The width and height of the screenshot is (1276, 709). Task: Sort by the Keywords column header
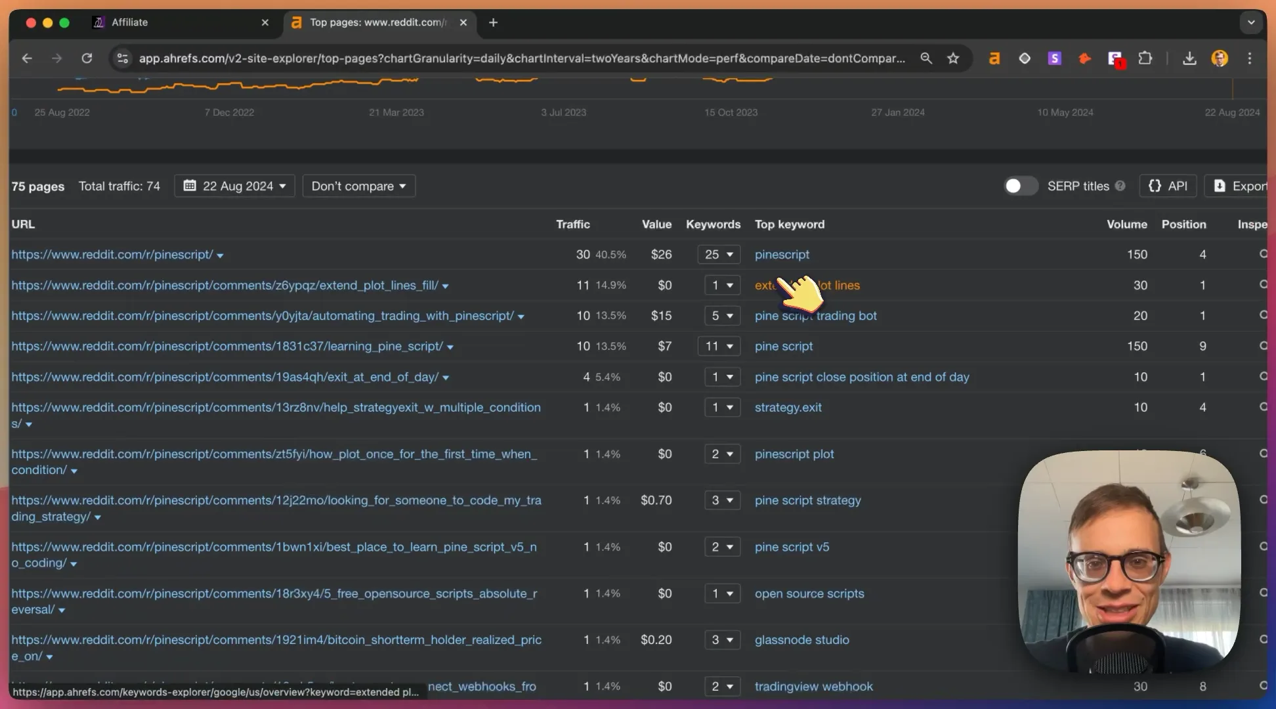[x=713, y=224]
